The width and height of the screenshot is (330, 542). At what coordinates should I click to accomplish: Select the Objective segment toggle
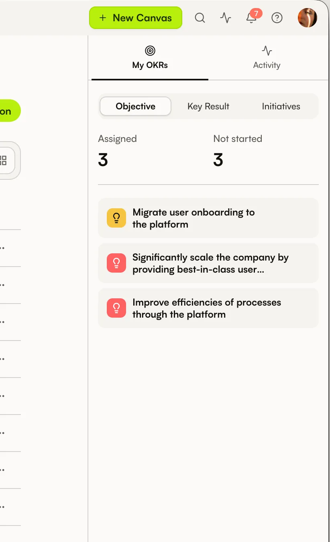[x=136, y=107]
